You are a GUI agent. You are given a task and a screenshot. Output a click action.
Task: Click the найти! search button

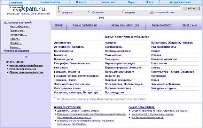(191, 9)
